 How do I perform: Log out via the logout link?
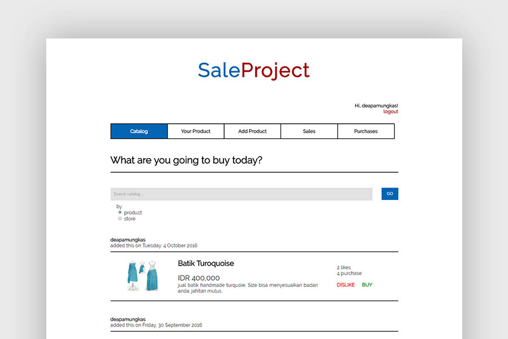(x=390, y=112)
